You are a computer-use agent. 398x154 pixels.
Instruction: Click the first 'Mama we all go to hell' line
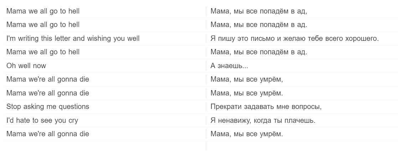point(43,11)
